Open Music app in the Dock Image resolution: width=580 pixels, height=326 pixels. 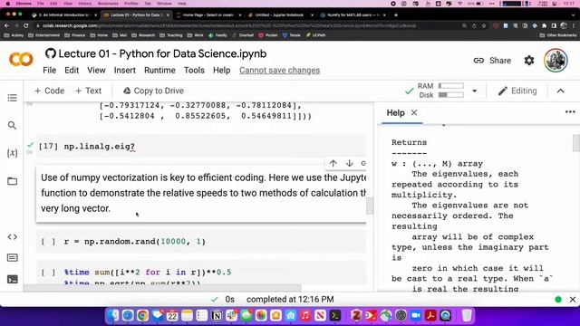click(305, 315)
